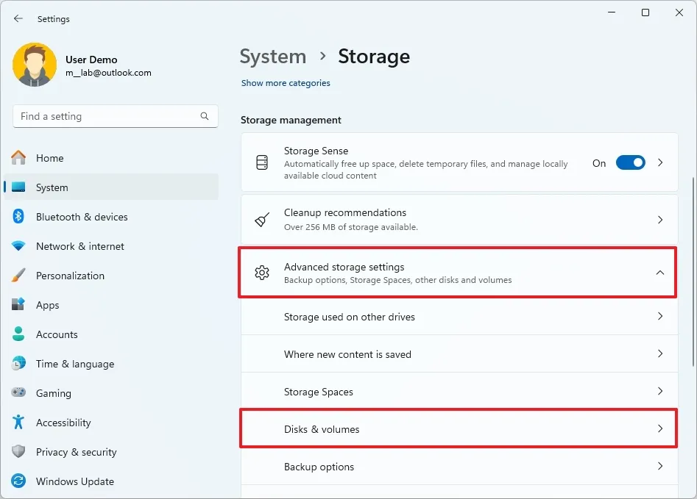
Task: Open Gaming settings
Action: click(x=53, y=393)
